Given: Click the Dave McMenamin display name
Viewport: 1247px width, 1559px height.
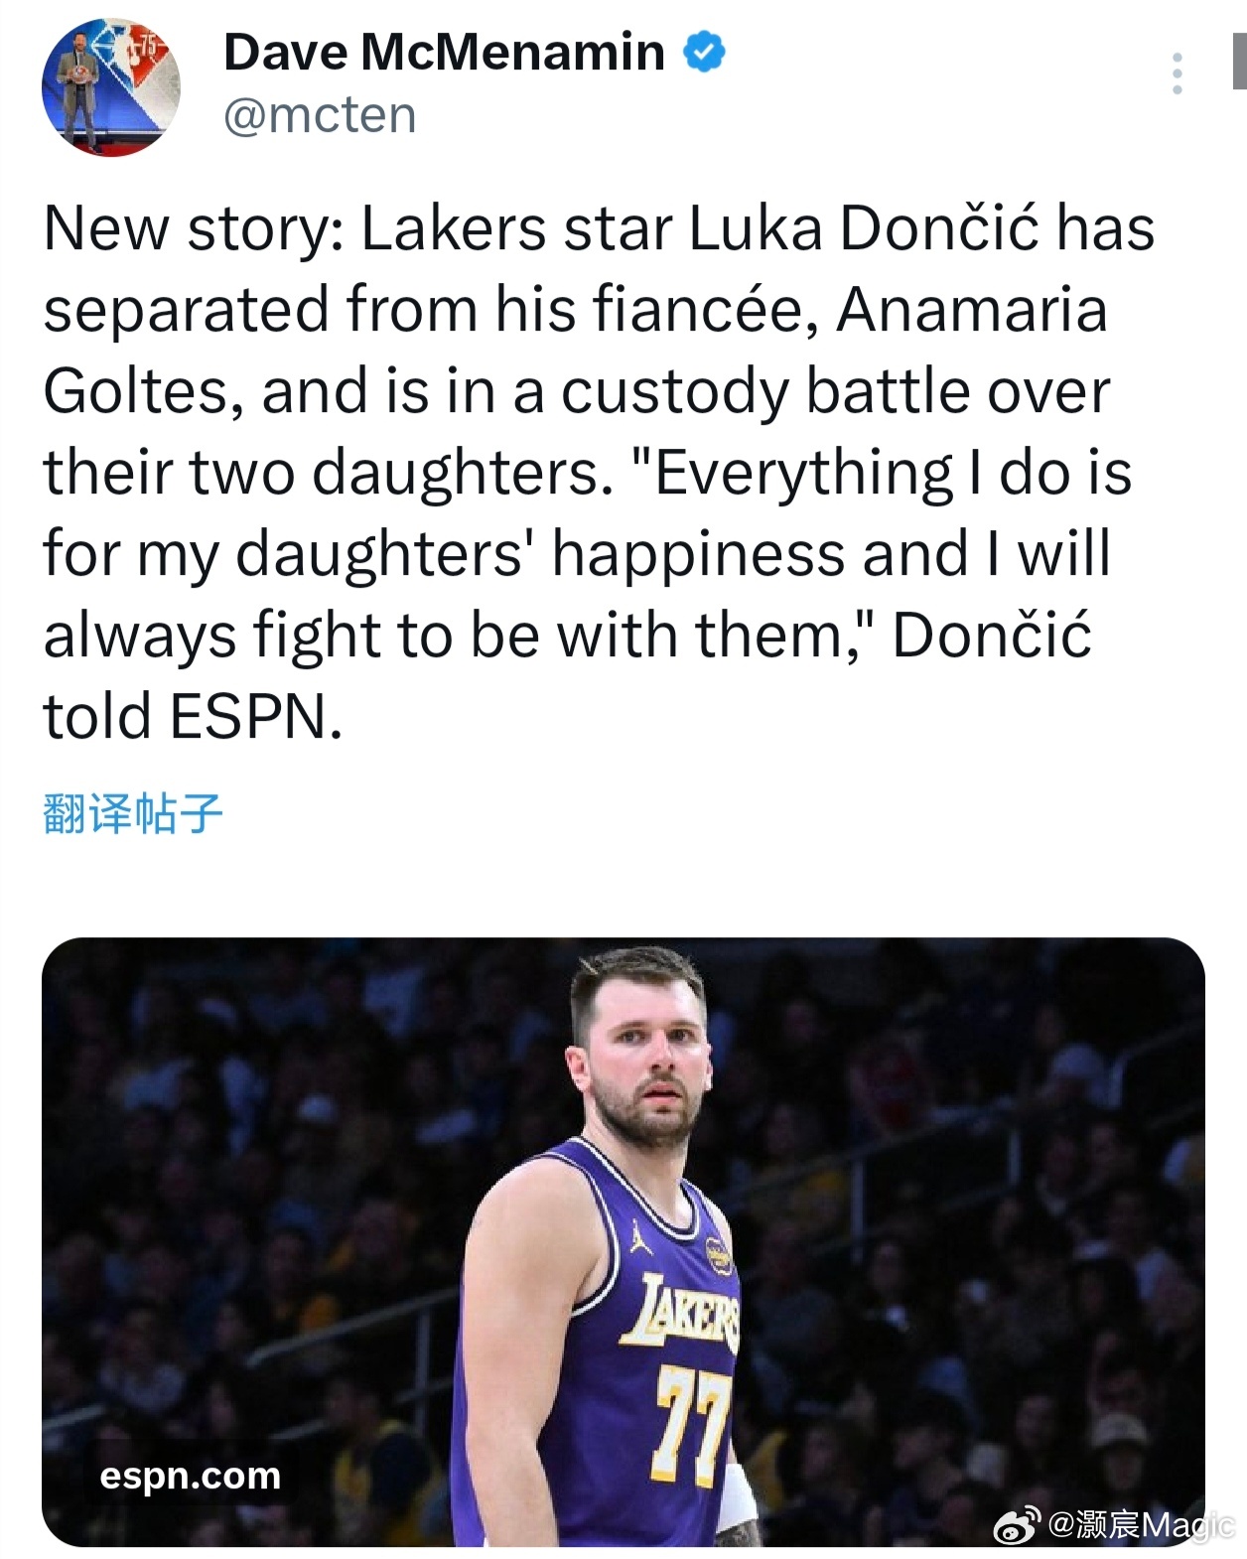Looking at the screenshot, I should click(444, 52).
